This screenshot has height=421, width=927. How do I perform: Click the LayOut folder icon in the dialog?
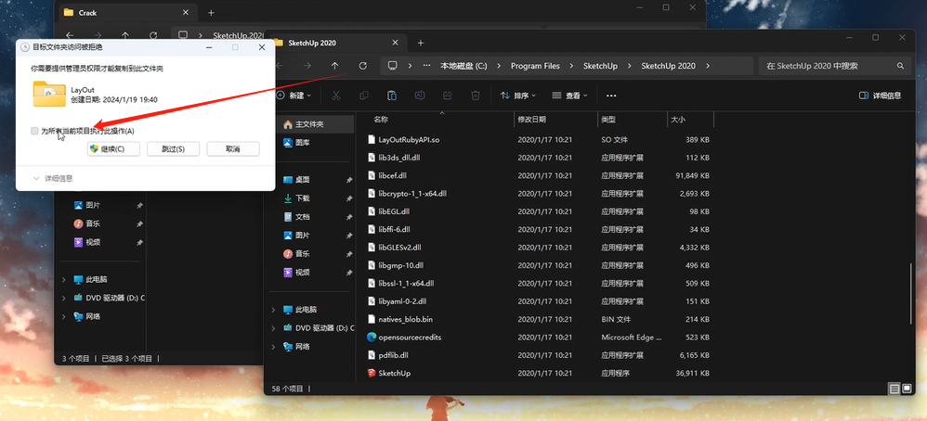coord(49,94)
